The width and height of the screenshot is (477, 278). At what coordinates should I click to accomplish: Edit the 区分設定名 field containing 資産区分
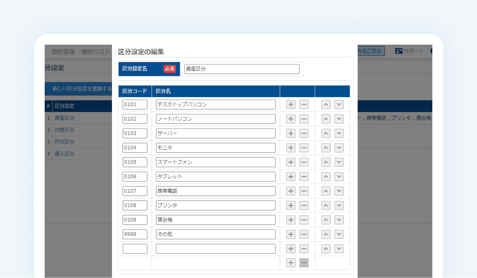242,69
